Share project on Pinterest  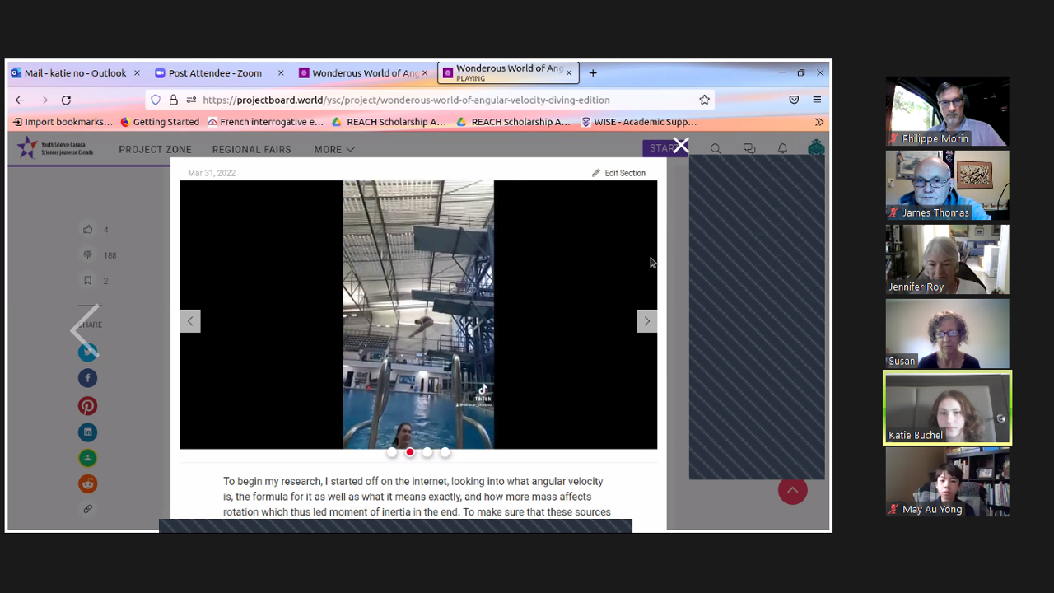pyautogui.click(x=87, y=406)
